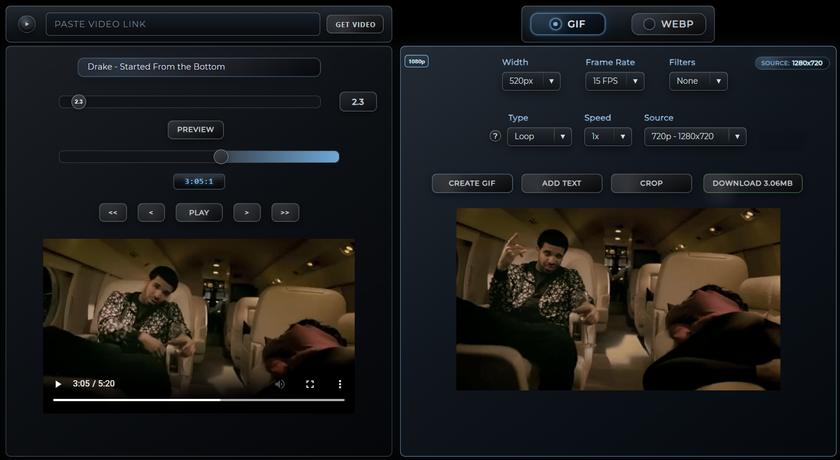Click the generated GIF preview image
The image size is (840, 460).
point(618,299)
